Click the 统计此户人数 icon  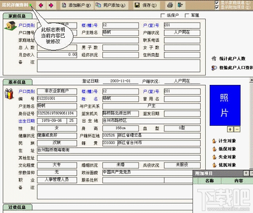coord(214,58)
